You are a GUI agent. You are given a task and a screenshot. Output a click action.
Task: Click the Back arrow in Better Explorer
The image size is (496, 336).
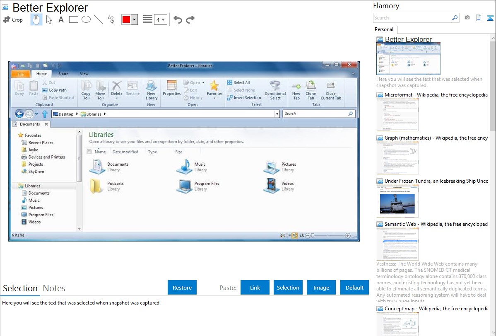(x=19, y=114)
